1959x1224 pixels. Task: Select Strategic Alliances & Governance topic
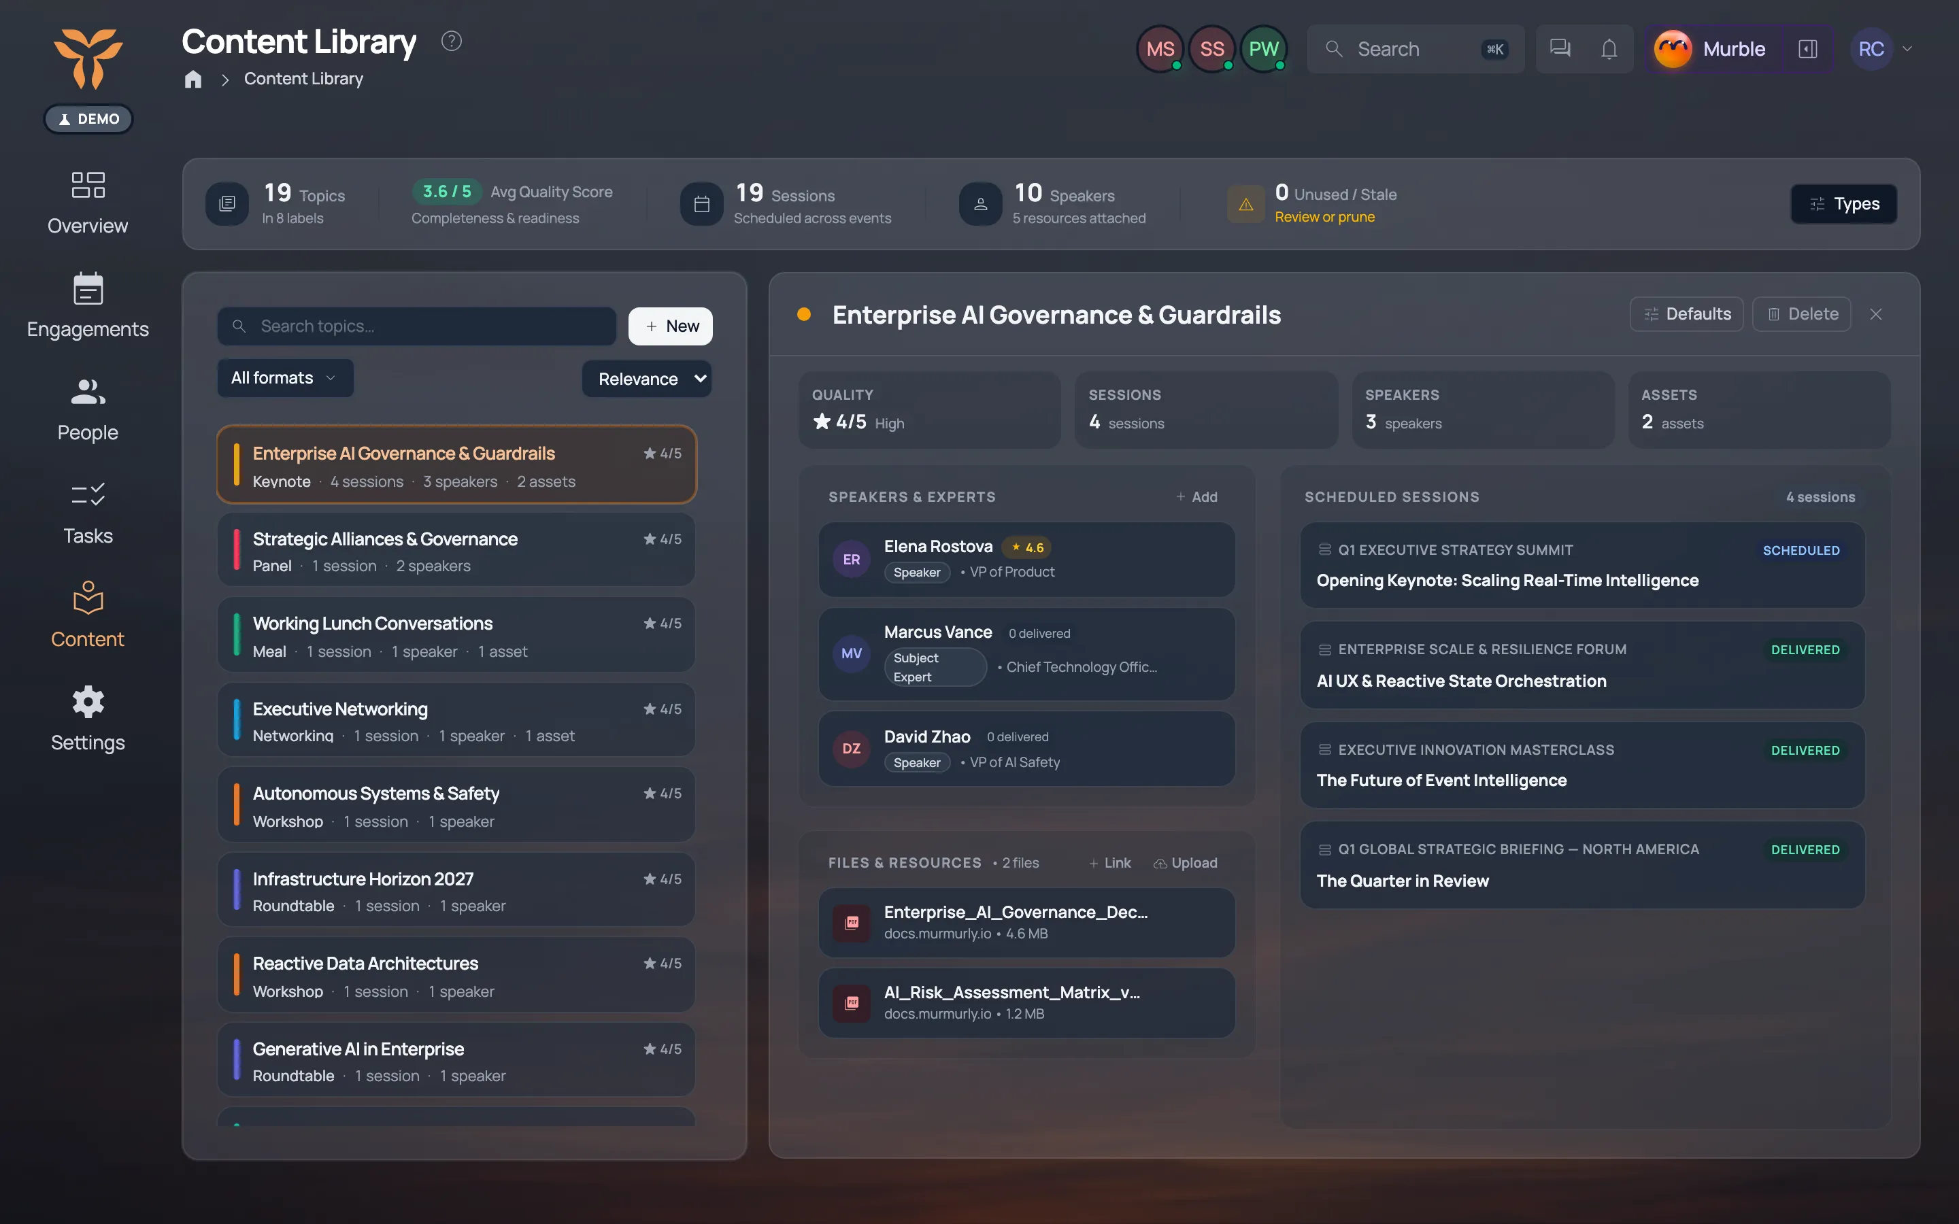456,549
